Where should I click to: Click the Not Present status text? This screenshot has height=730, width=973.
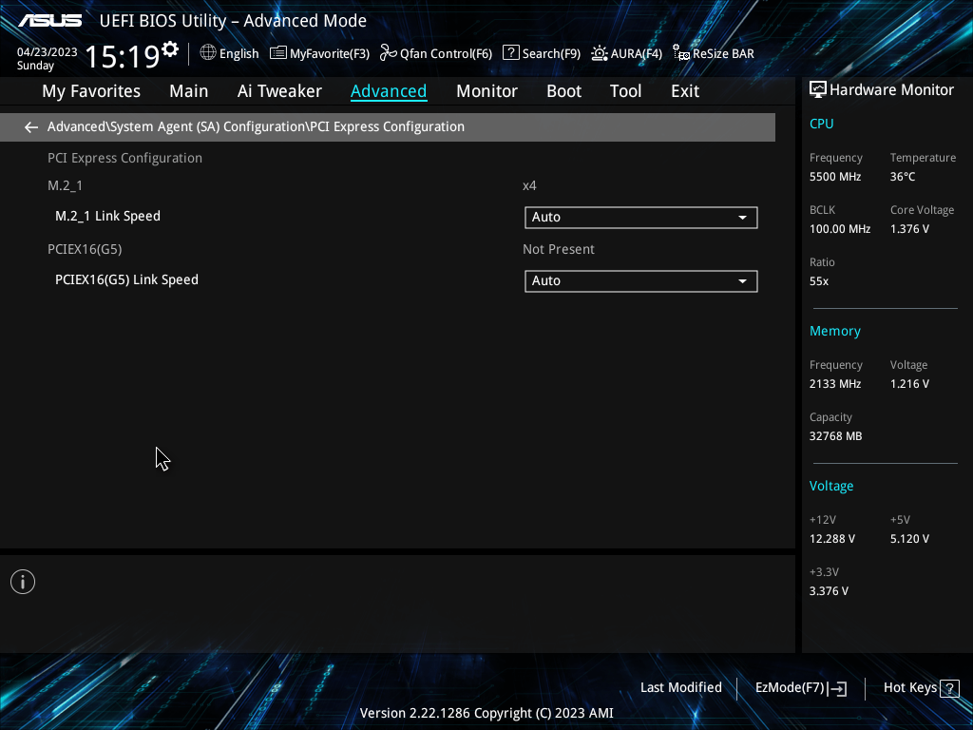coord(559,250)
